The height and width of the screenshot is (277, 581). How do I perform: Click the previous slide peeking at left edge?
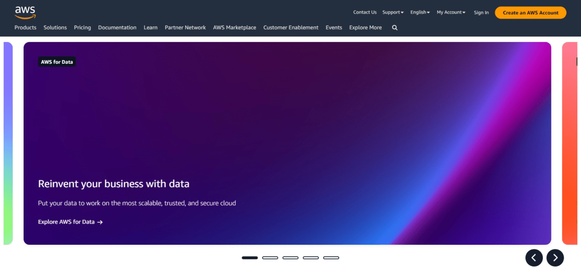(x=8, y=143)
